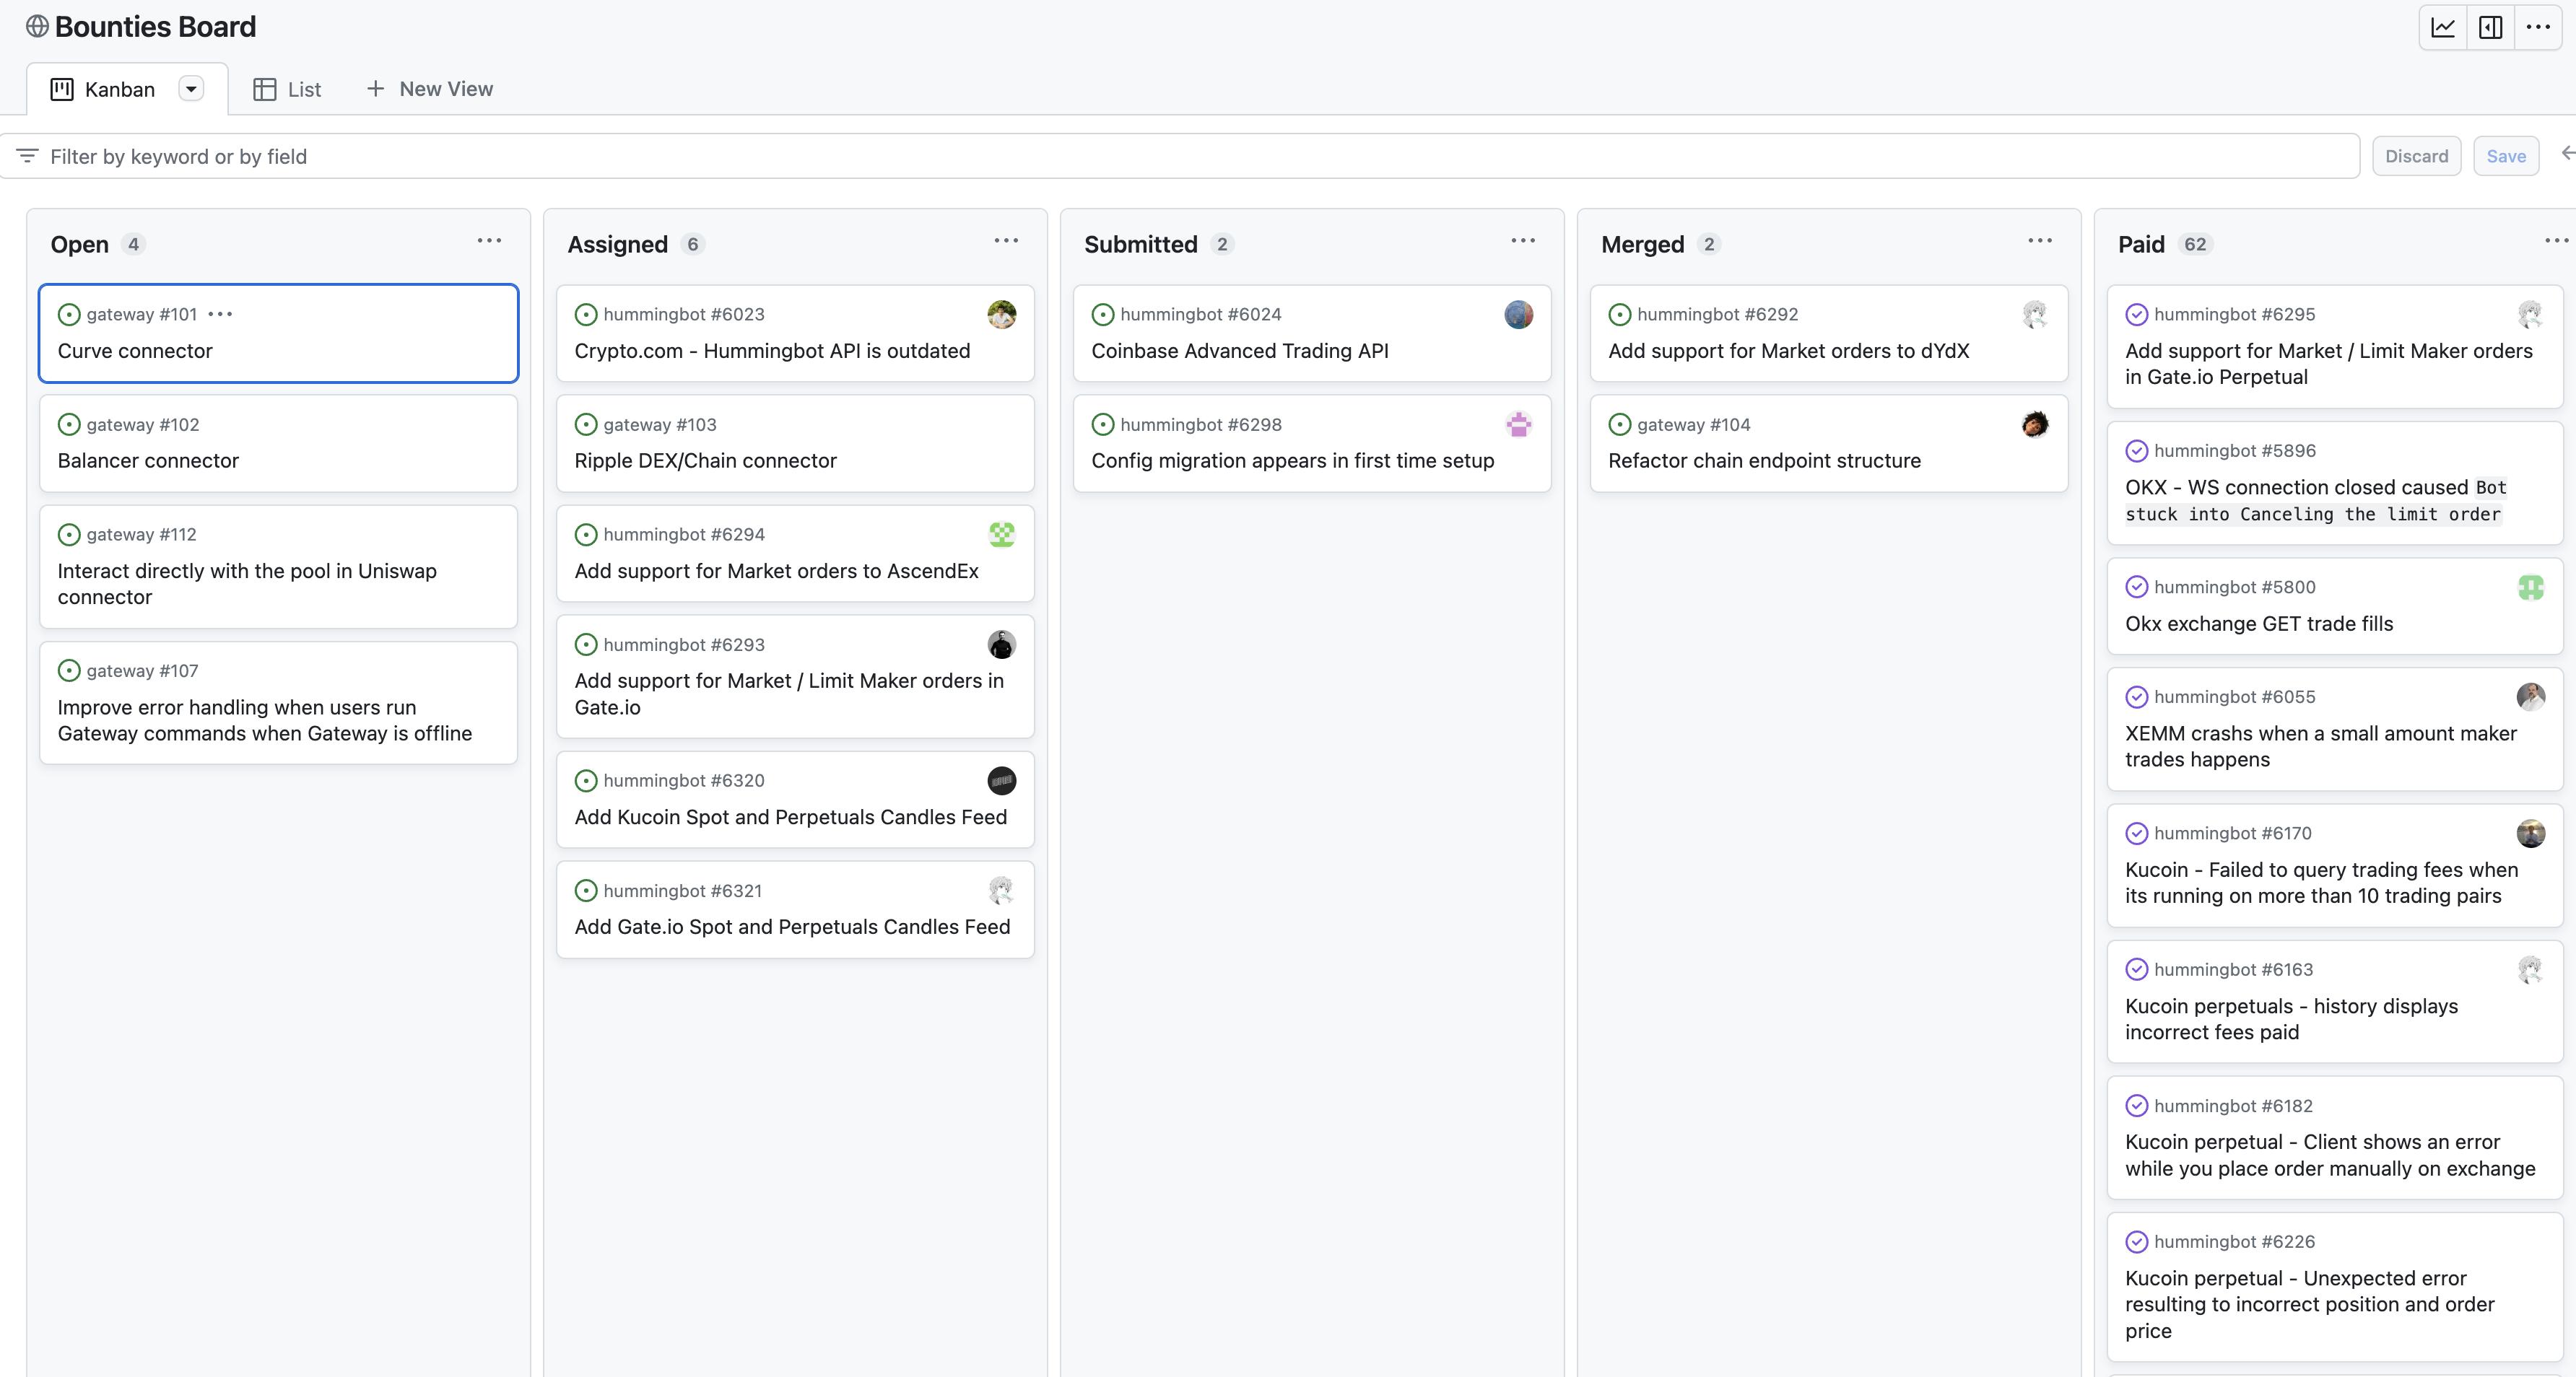Toggle the side panel layout icon
Screen dimensions: 2576x1377
coord(2490,27)
